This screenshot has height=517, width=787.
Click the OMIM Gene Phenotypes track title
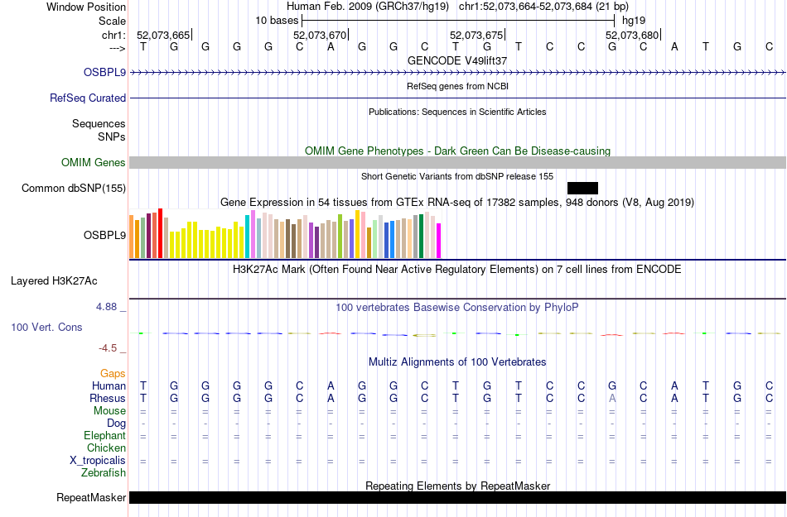coord(457,151)
